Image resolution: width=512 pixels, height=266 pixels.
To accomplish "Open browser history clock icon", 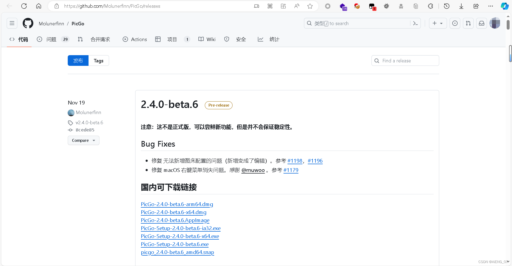I will point(447,6).
